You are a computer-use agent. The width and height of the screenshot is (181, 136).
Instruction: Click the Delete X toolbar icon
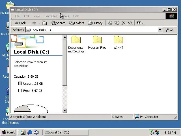click(x=123, y=23)
